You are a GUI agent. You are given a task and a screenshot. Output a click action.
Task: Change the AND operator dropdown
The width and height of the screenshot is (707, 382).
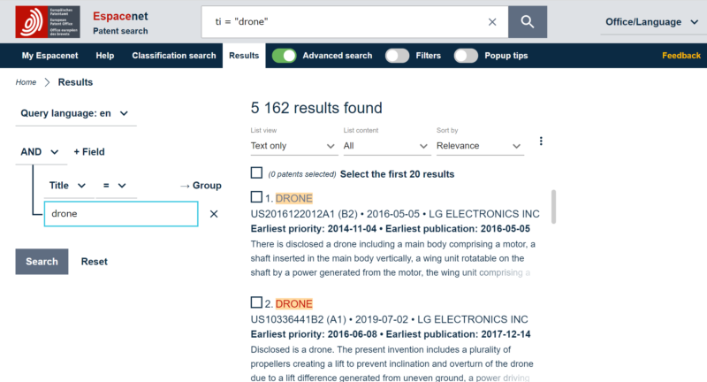tap(41, 152)
